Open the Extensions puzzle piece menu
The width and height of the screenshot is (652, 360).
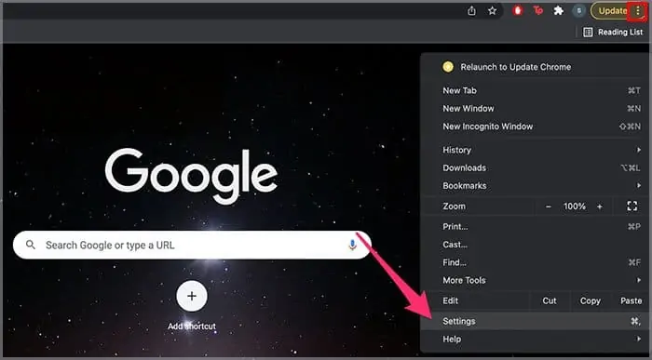pyautogui.click(x=559, y=11)
